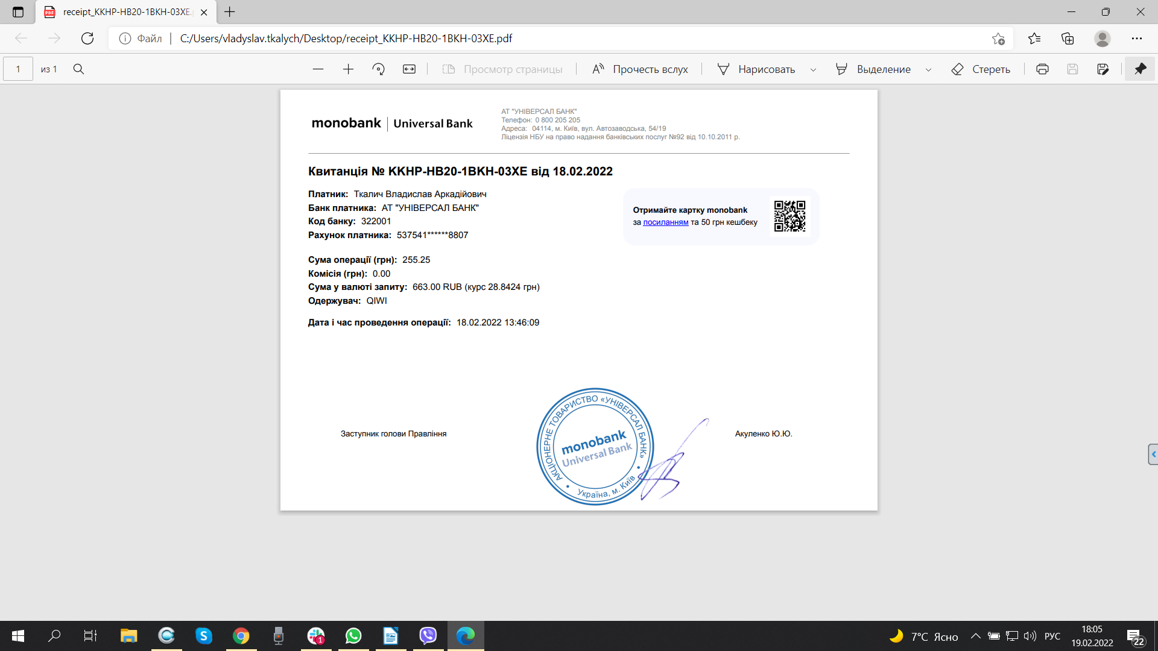
Task: Open Edge settings and more menu
Action: click(1137, 39)
